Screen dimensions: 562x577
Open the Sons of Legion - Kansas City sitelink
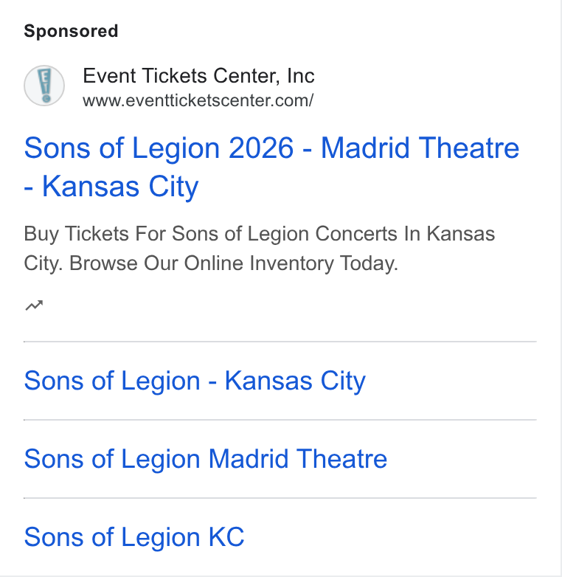(x=195, y=381)
